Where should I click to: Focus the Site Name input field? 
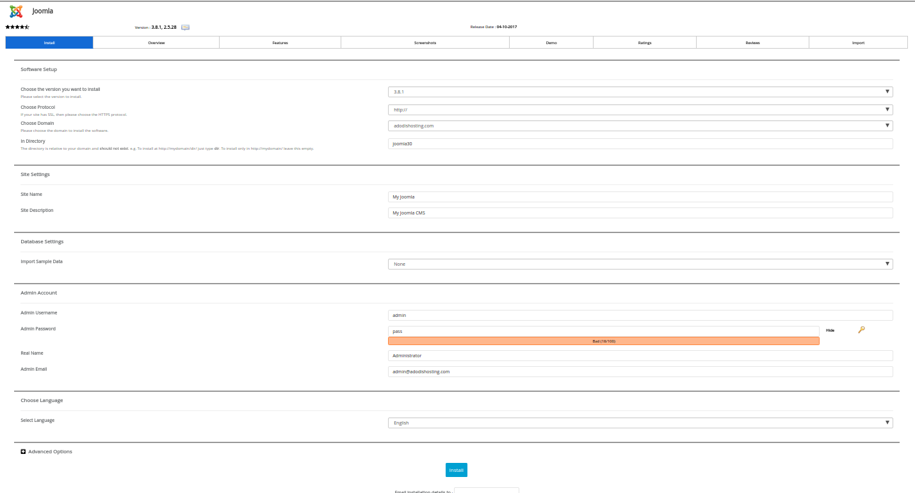point(640,197)
